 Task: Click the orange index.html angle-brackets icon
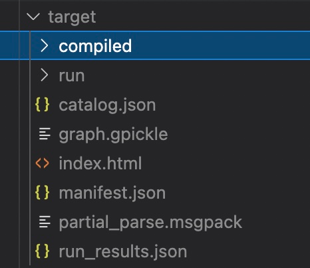[x=42, y=163]
